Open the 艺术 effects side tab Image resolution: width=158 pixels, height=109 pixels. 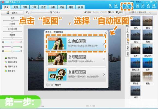point(127,48)
